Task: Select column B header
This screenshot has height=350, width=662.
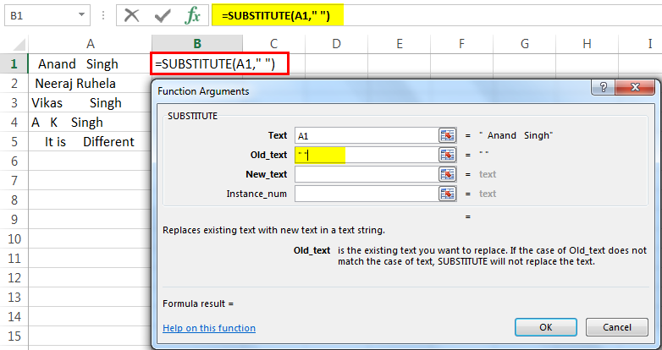Action: (197, 43)
